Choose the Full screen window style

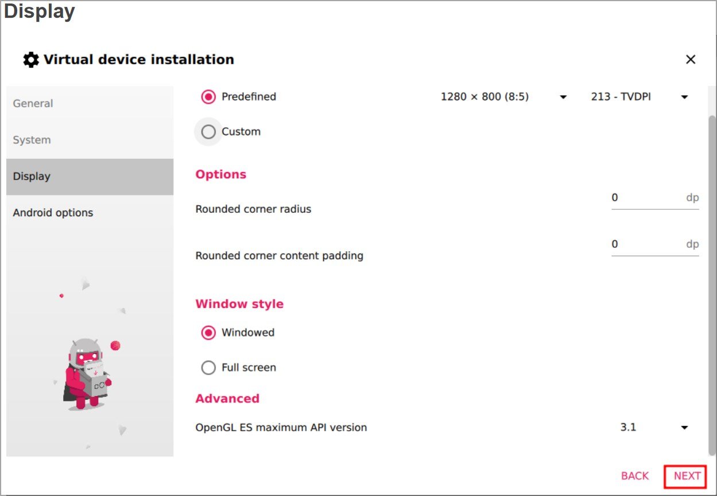208,368
